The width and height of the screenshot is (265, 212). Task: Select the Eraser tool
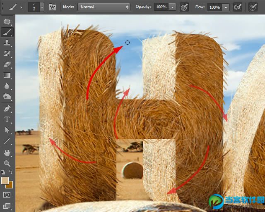[x=7, y=64]
